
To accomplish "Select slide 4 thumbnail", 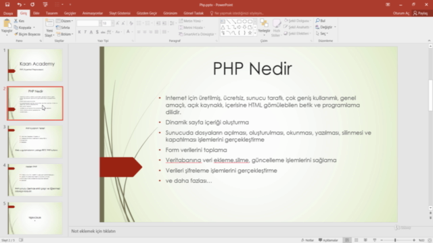I will [35, 180].
